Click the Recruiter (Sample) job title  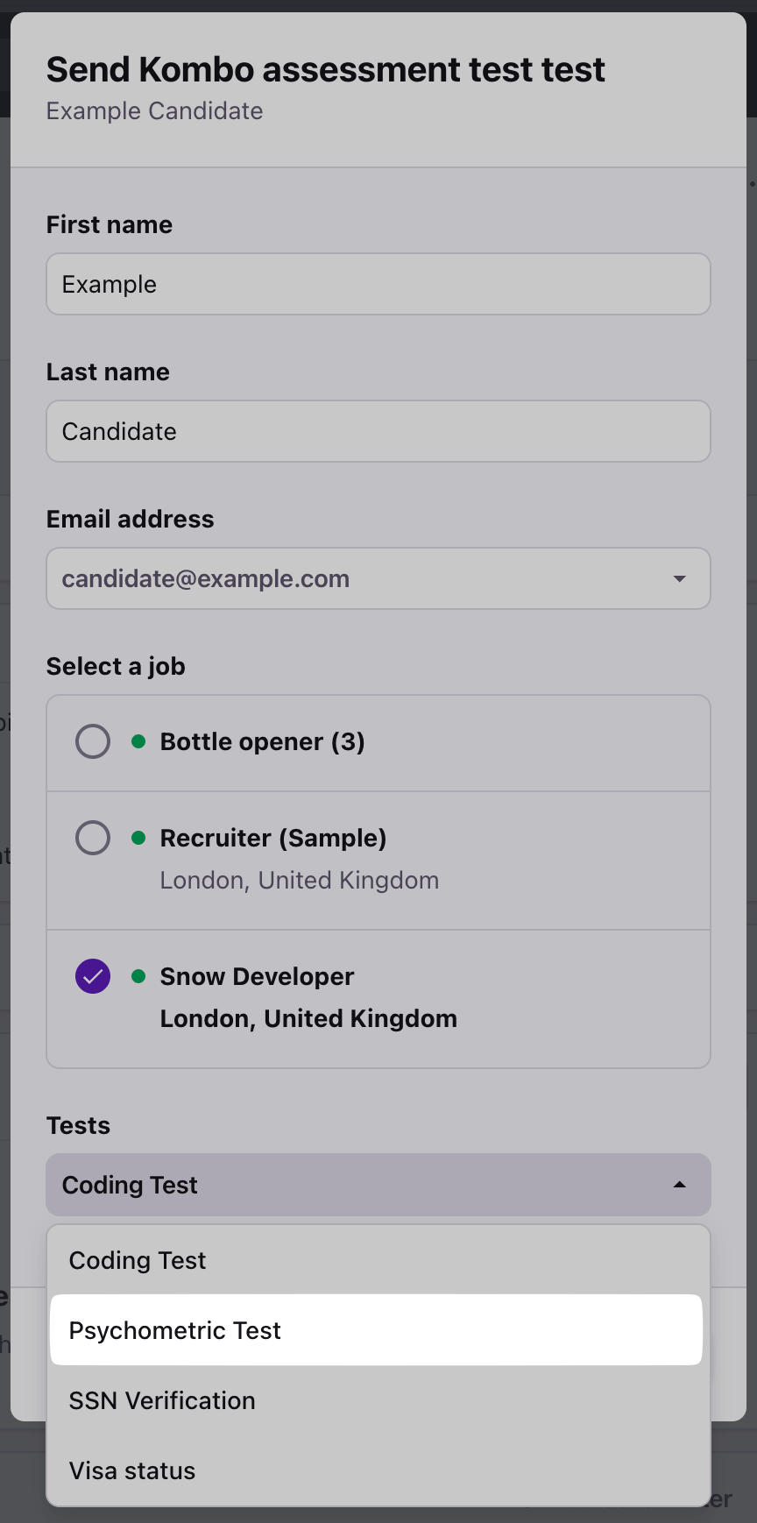(x=272, y=838)
